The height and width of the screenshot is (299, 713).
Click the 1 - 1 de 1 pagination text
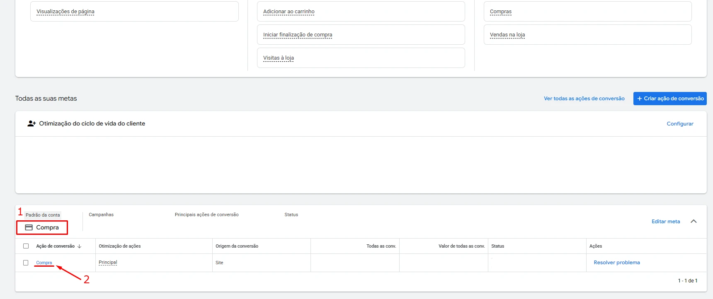pyautogui.click(x=688, y=281)
